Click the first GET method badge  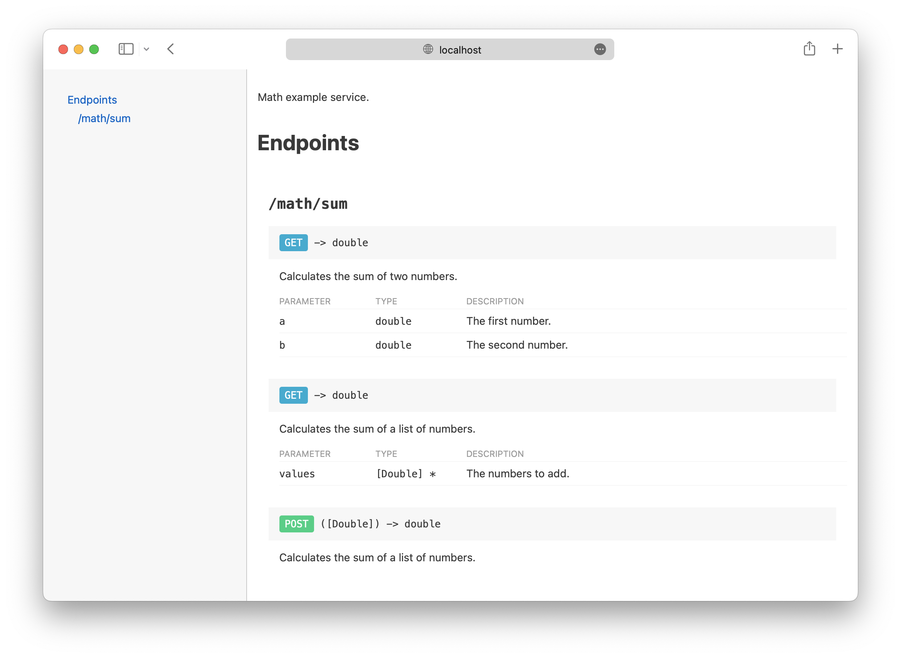tap(293, 243)
